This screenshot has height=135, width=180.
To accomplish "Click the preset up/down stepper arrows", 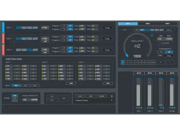I will pos(112,96).
